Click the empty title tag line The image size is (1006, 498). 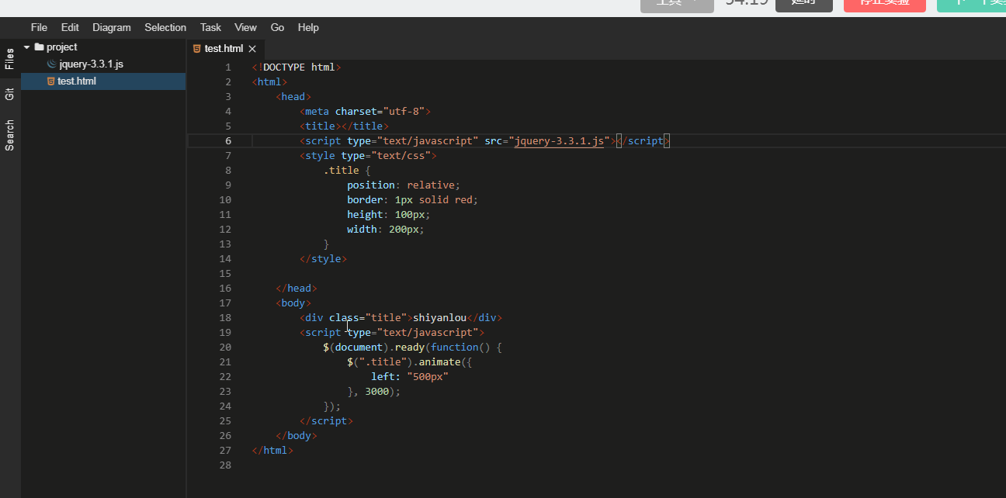344,126
